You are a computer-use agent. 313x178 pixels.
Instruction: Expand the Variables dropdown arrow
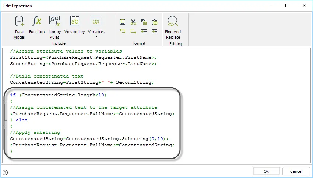click(x=96, y=37)
